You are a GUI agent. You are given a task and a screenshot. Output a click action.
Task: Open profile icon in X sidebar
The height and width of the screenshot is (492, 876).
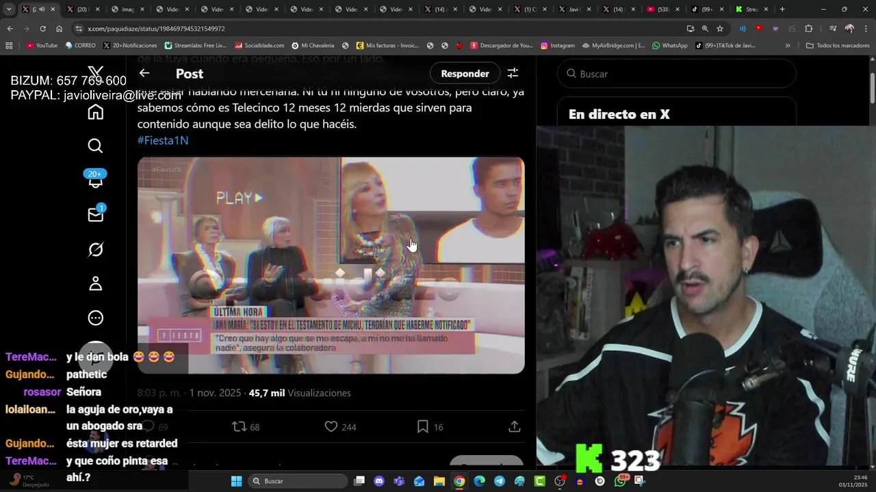(x=96, y=284)
